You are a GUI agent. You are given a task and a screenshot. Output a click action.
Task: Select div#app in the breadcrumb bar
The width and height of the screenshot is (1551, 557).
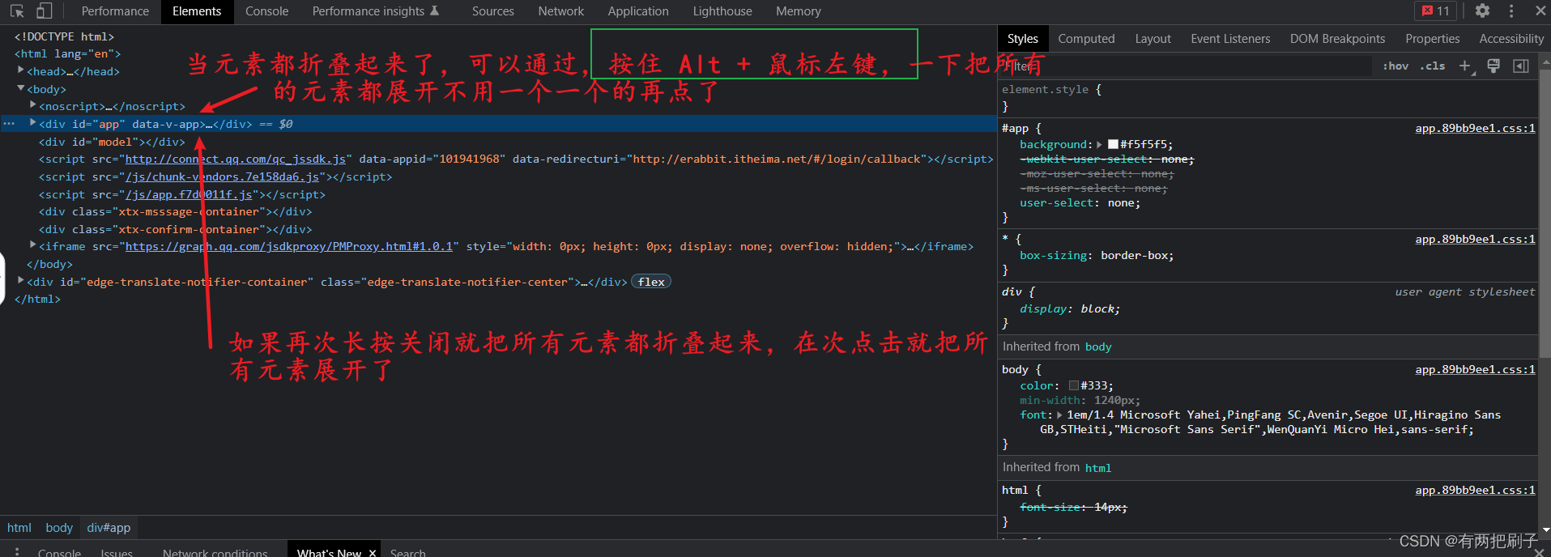click(x=109, y=528)
